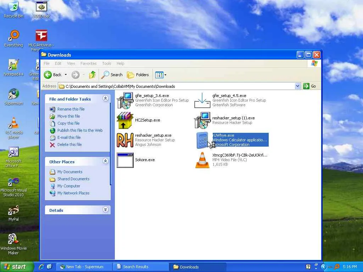
Task: Expand the Details panel
Action: [x=105, y=210]
